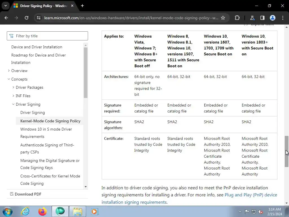Click page scrollbar up arrow

click(287, 27)
